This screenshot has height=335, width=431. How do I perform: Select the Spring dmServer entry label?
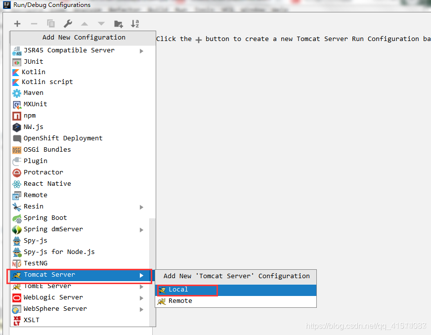(53, 229)
